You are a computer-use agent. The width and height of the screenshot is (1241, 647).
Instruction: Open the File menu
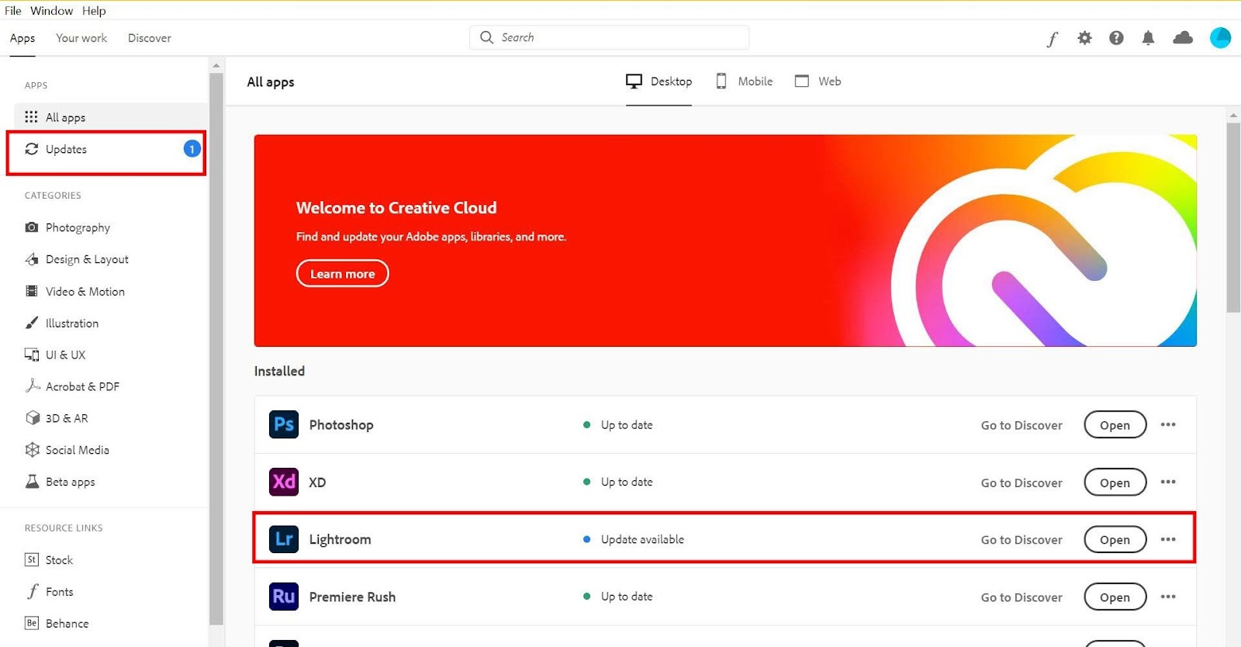pyautogui.click(x=13, y=11)
